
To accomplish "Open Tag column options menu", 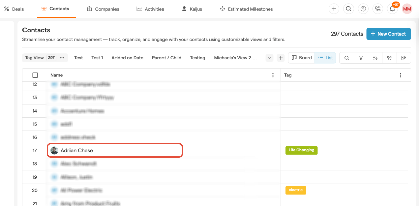I will coord(400,75).
